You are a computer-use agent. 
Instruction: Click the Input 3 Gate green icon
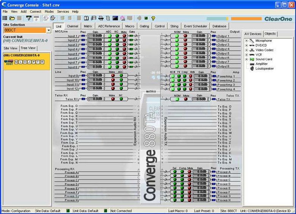(131, 45)
